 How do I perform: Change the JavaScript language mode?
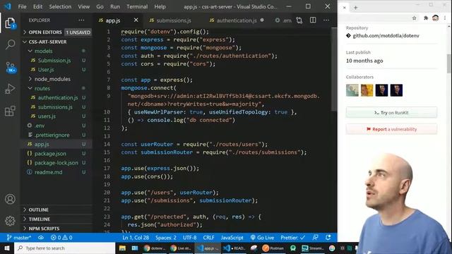(x=232, y=238)
